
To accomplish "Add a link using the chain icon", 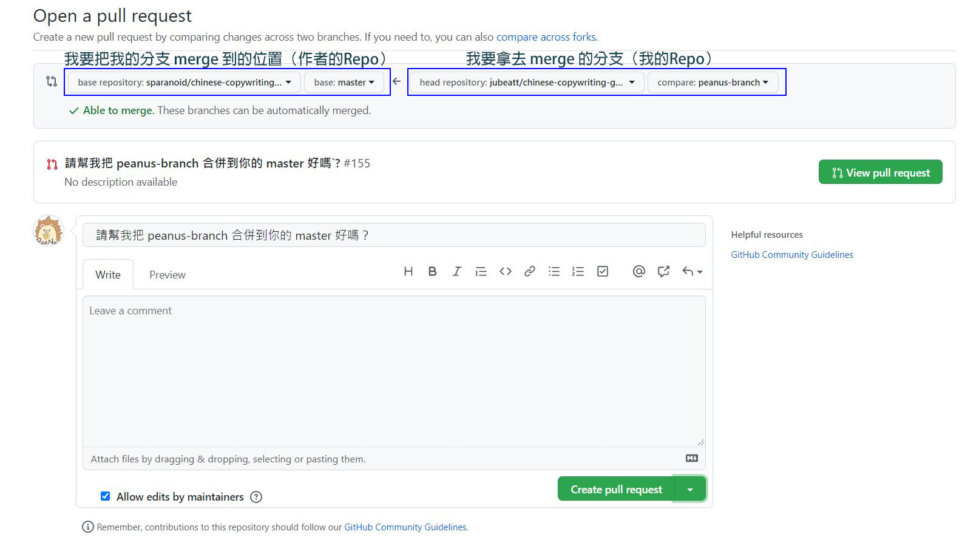I will tap(529, 271).
